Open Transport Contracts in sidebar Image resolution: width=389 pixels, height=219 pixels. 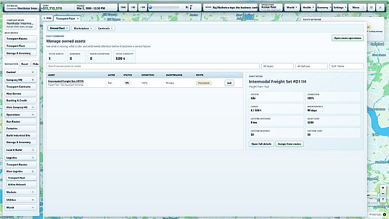[x=20, y=87]
